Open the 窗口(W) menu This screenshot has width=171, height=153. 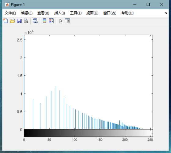coord(110,13)
